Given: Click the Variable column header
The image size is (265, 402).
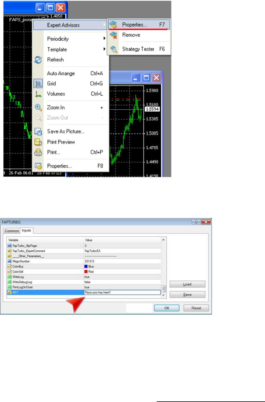Looking at the screenshot, I should [x=45, y=240].
